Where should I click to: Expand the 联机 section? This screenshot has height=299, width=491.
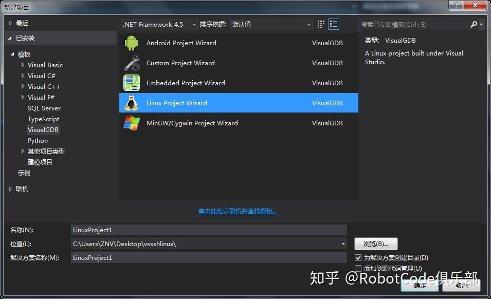click(10, 189)
